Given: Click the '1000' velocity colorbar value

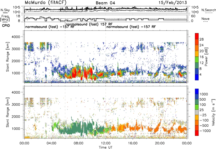Looking at the screenshot, I should coord(204,94).
